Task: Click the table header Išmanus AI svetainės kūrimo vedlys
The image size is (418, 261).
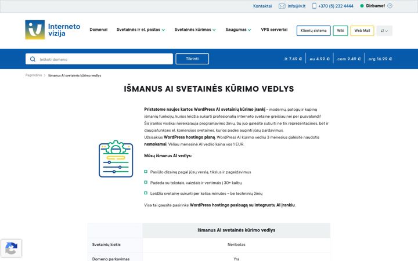Action: (236, 230)
